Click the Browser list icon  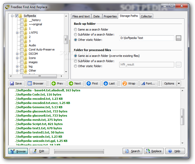click(29, 83)
